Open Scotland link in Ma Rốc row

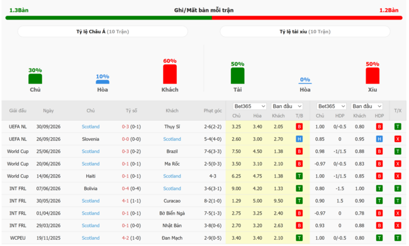[91, 164]
